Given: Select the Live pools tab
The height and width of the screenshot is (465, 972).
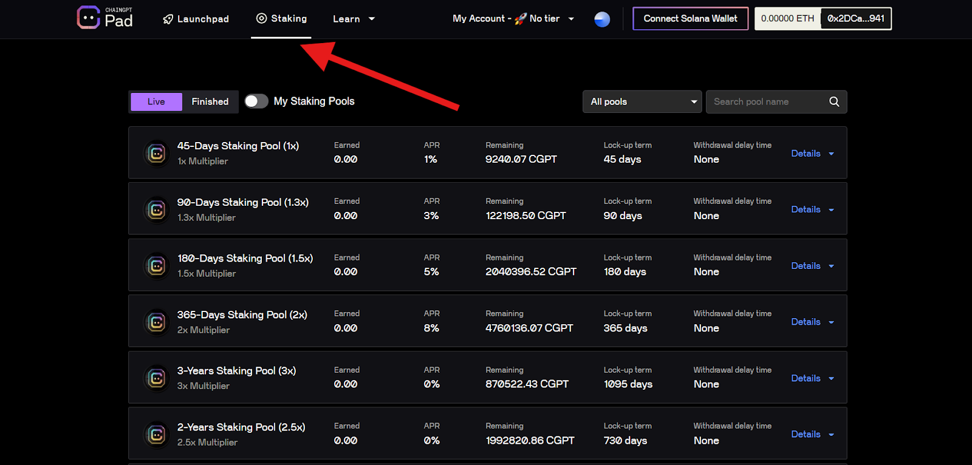Looking at the screenshot, I should (156, 101).
